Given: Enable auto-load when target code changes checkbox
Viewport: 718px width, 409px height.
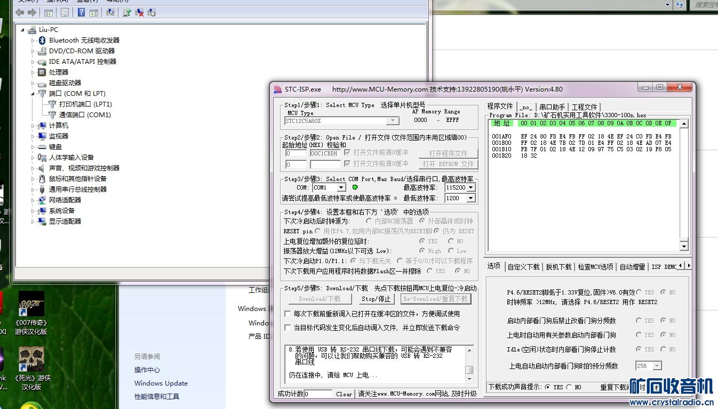Looking at the screenshot, I should pyautogui.click(x=288, y=328).
